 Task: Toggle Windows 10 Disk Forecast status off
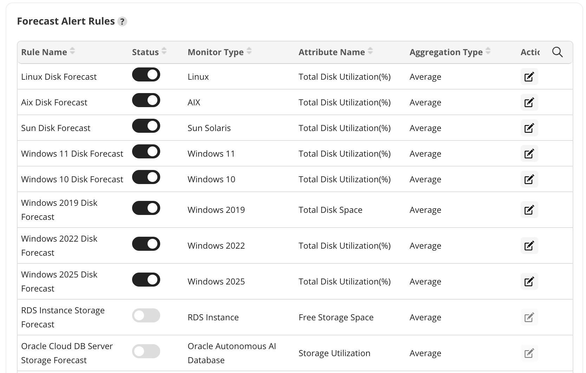(x=146, y=177)
